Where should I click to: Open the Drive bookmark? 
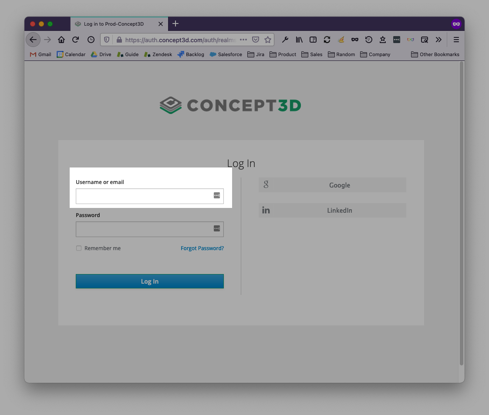pos(101,54)
